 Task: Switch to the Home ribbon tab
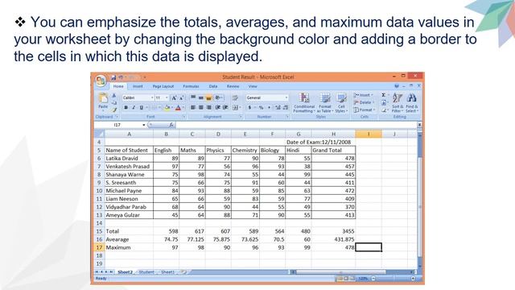pyautogui.click(x=118, y=86)
